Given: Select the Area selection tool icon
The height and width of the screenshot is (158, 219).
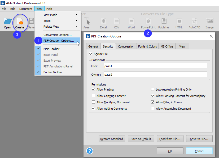Looking at the screenshot, I should (x=87, y=21).
